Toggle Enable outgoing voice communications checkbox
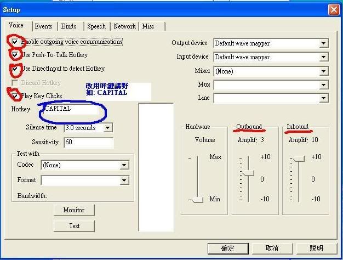The width and height of the screenshot is (343, 260). tap(14, 42)
